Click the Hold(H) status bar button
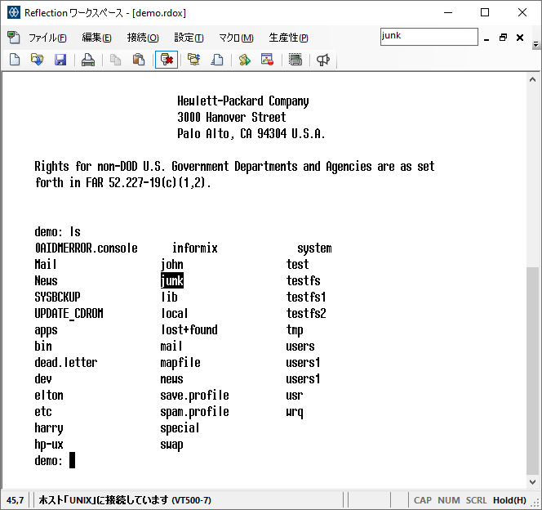 (x=509, y=500)
